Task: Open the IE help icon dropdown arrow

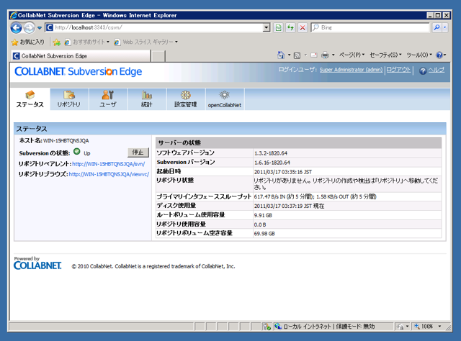Action: coord(445,55)
